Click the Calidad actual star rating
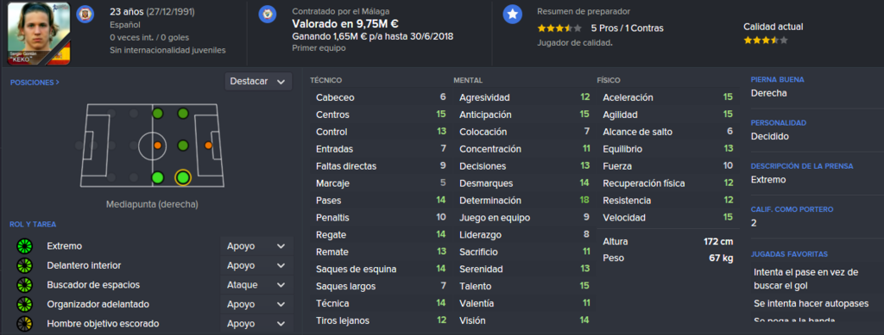This screenshot has width=884, height=335. click(x=766, y=40)
